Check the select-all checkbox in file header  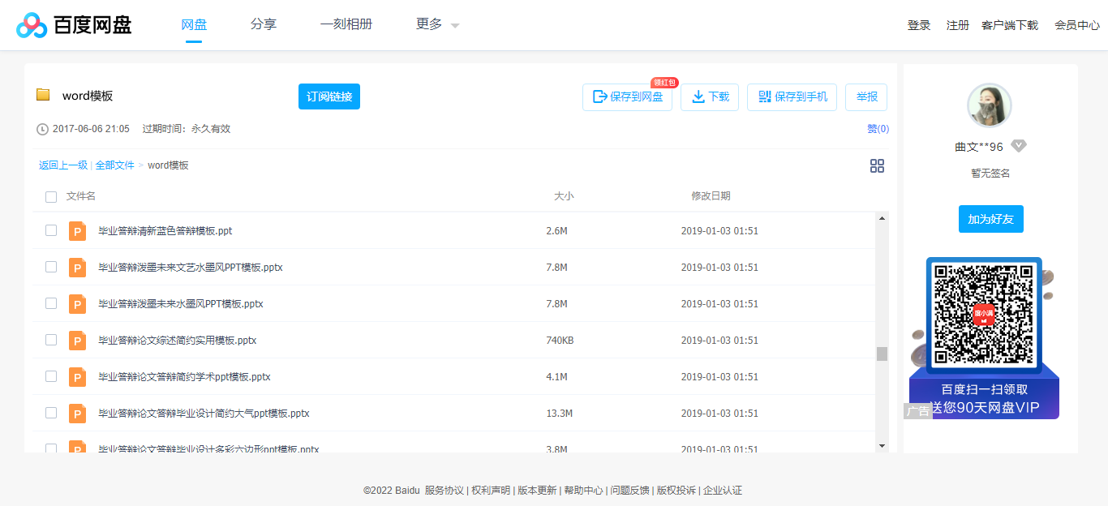pyautogui.click(x=50, y=196)
